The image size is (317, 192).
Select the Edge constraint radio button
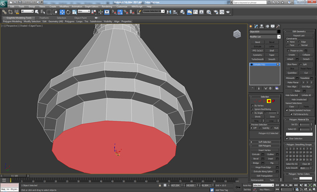[x=299, y=42]
